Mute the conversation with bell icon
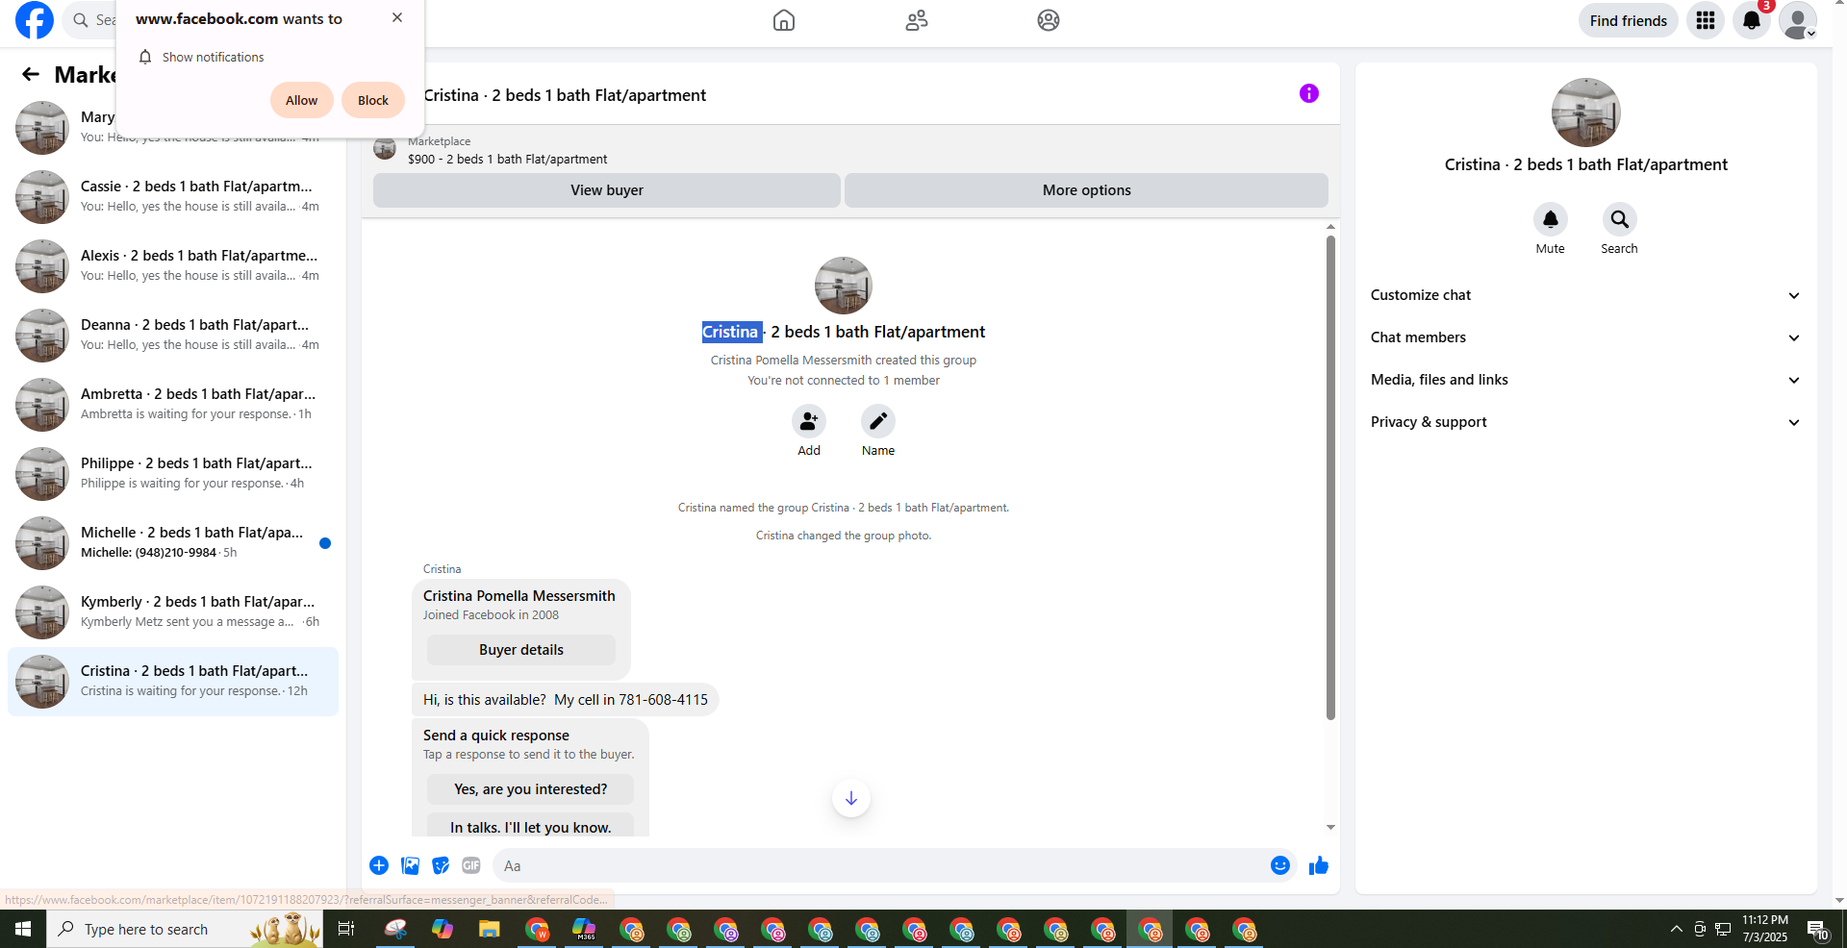 tap(1551, 219)
